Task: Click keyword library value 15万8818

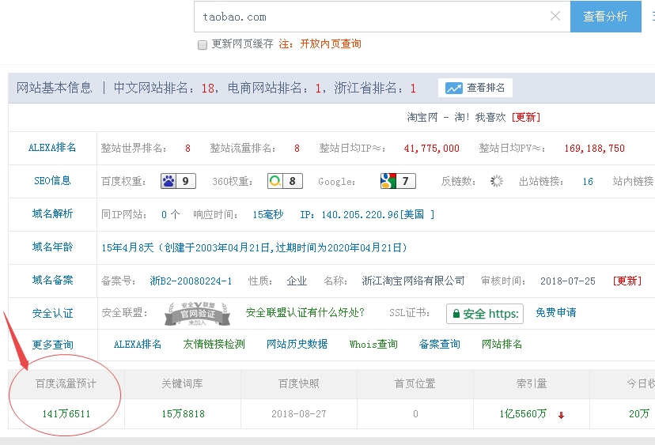Action: tap(183, 413)
